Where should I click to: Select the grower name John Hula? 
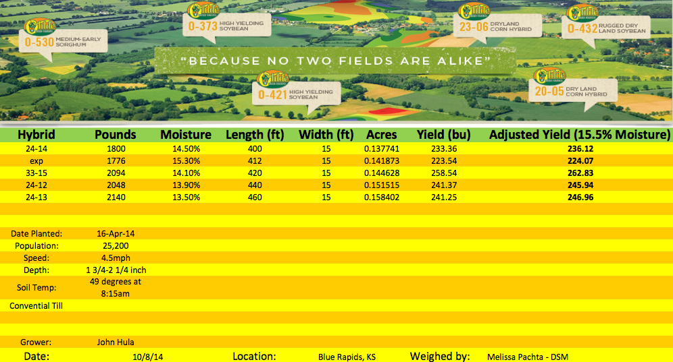(x=115, y=342)
